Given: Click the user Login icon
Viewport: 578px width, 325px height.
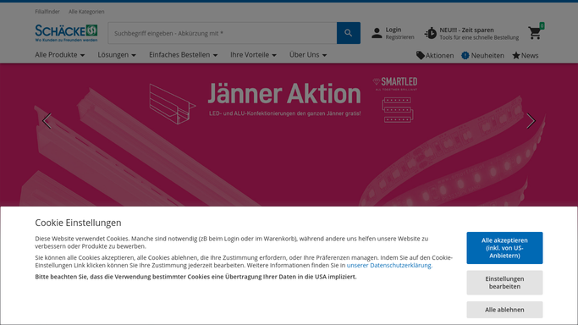Looking at the screenshot, I should [377, 33].
